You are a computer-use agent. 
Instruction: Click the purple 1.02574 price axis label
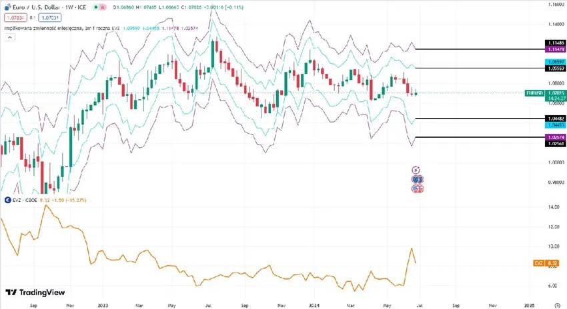click(556, 137)
